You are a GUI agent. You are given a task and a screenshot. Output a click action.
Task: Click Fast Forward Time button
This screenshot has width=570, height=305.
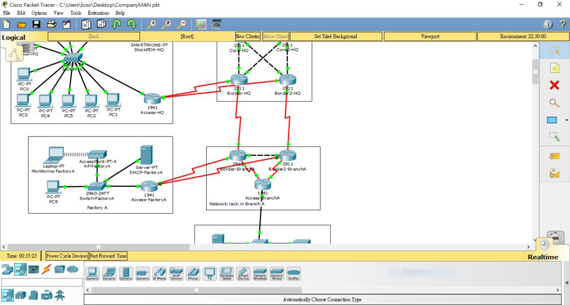[x=108, y=256]
